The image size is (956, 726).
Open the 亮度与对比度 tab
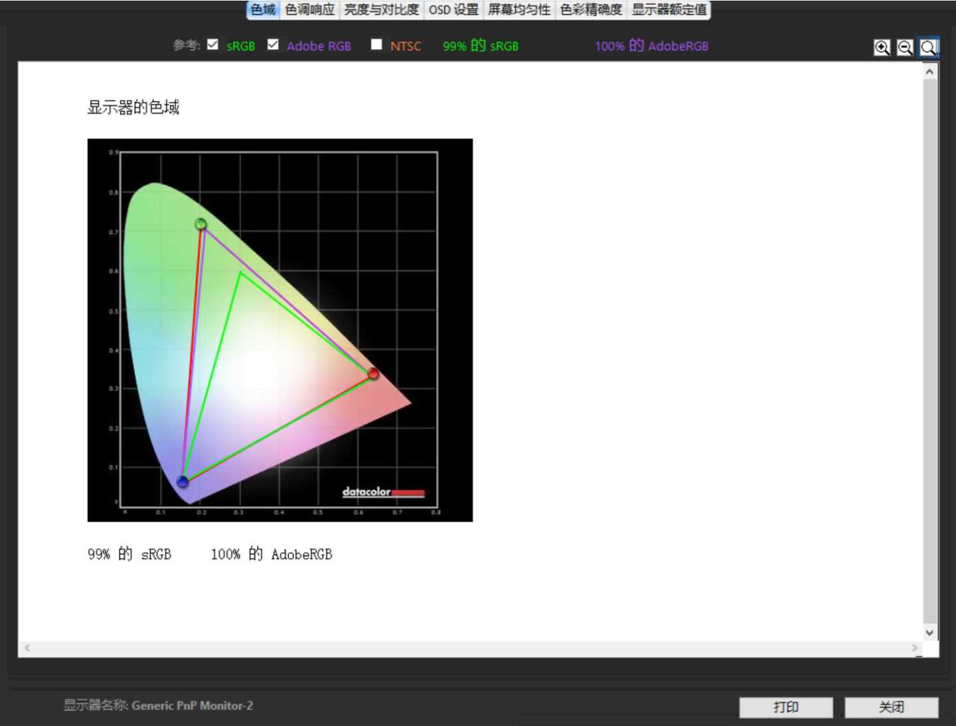(381, 10)
